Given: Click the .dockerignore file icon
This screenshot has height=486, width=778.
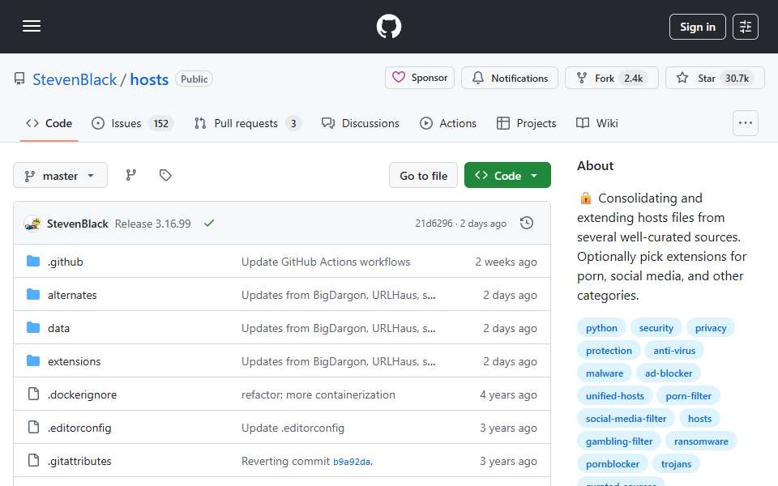Looking at the screenshot, I should (33, 394).
